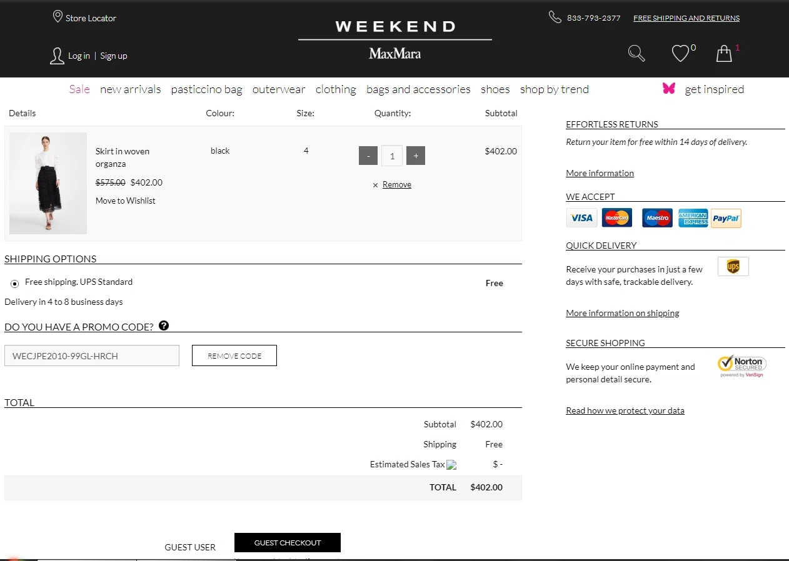Read how we protect your data
This screenshot has height=561, width=789.
(x=625, y=410)
